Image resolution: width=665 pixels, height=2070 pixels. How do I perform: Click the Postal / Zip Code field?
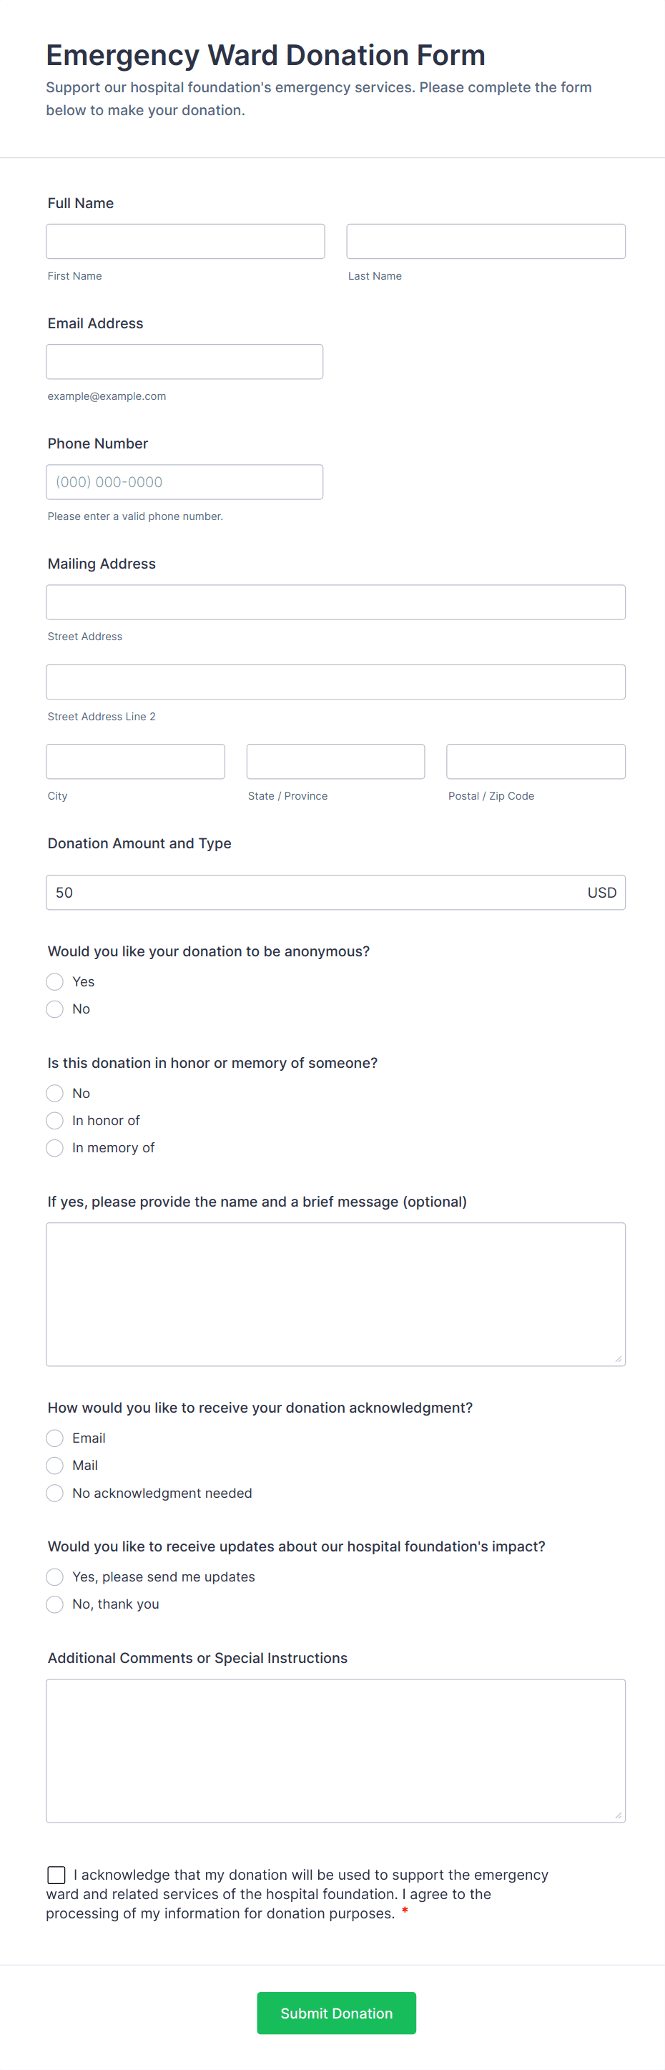[x=535, y=761]
